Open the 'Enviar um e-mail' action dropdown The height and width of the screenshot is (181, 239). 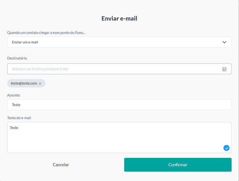tap(119, 42)
